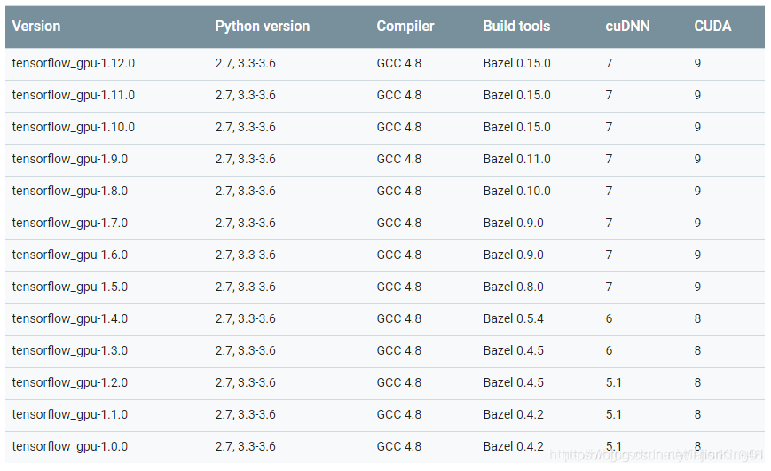Viewport: 771px width, 471px height.
Task: Select the tensorflow_gpu-1.12.0 cell
Action: (74, 64)
